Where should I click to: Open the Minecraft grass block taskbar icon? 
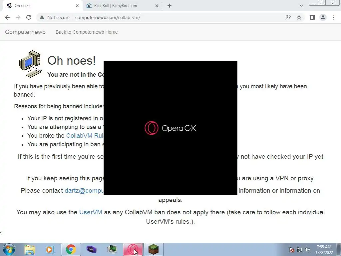[x=154, y=249]
